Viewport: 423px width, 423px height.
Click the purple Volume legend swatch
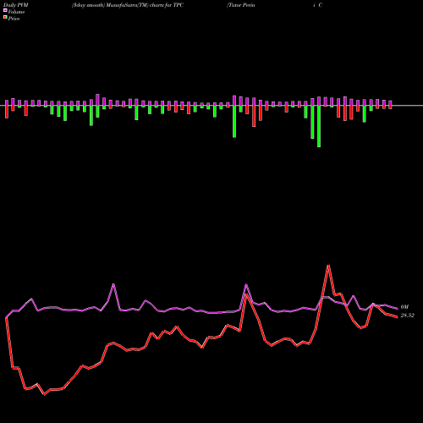[5, 10]
